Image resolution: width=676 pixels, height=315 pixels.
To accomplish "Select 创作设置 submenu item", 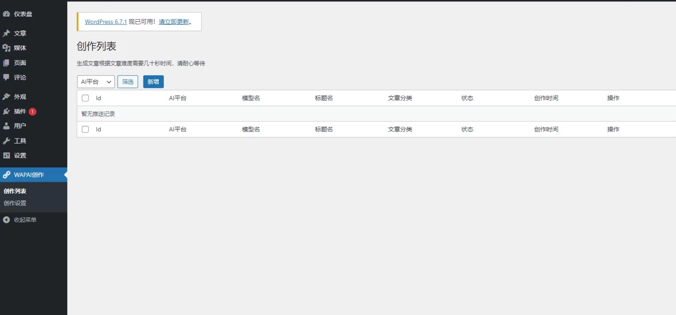I will 15,203.
